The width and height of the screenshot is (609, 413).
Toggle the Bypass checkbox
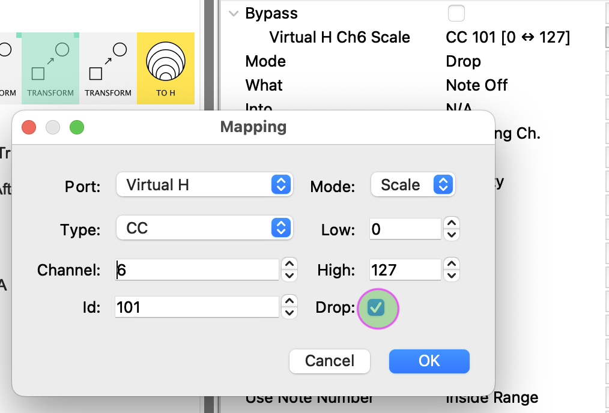(456, 13)
